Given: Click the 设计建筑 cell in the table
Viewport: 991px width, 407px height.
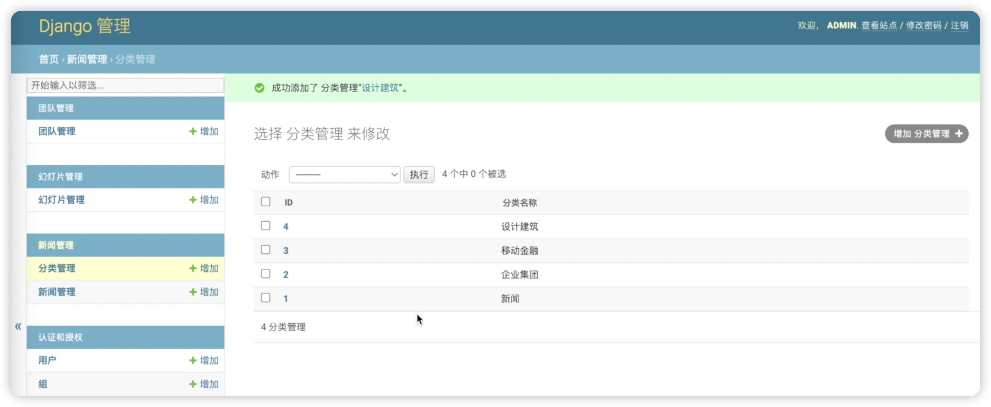Looking at the screenshot, I should pos(519,227).
